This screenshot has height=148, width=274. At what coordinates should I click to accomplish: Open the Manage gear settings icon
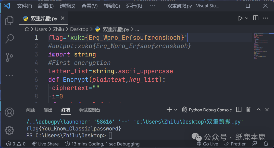(9, 130)
